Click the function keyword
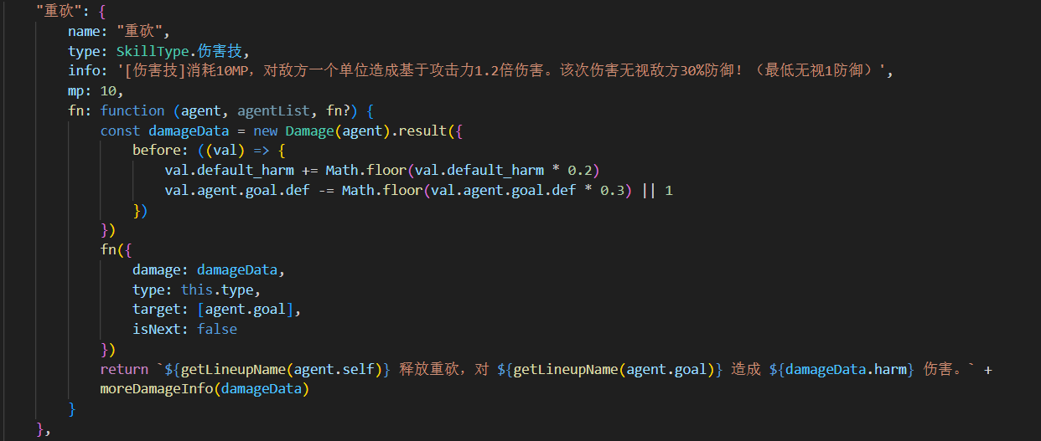 pos(132,110)
